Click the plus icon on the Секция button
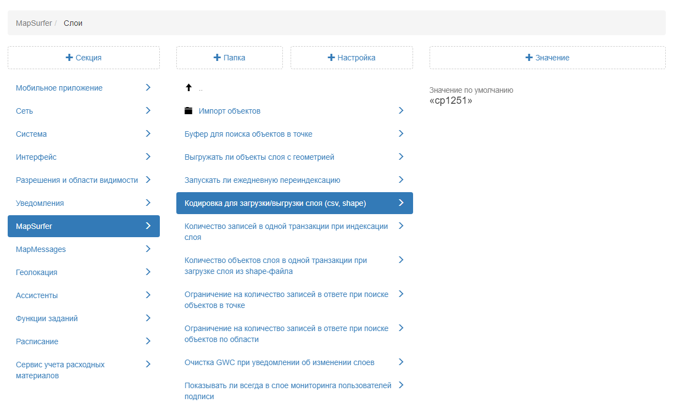Viewport: 674px width, 409px height. [69, 58]
